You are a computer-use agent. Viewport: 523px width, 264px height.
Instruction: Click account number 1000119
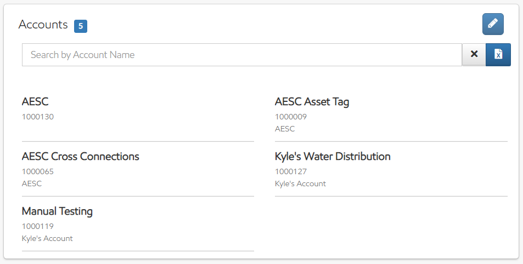point(37,226)
